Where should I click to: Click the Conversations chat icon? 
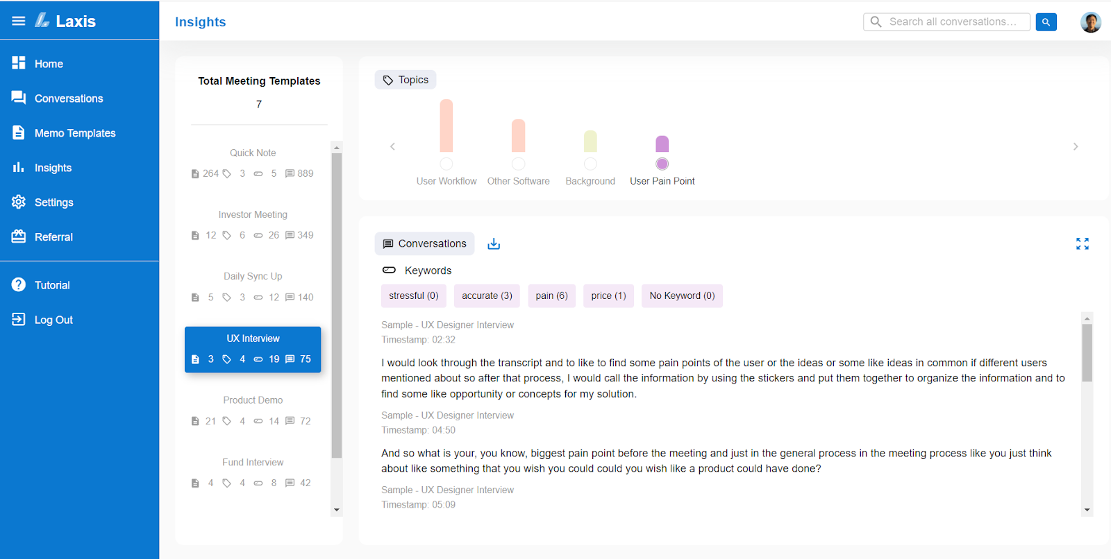[x=19, y=98]
